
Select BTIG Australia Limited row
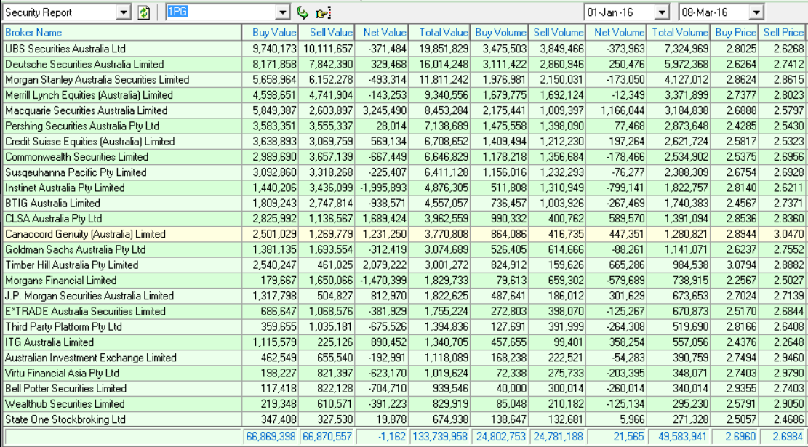point(404,204)
